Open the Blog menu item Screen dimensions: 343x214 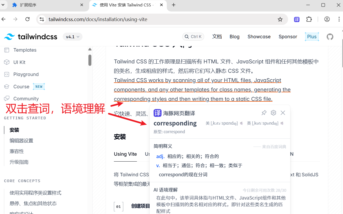click(234, 37)
